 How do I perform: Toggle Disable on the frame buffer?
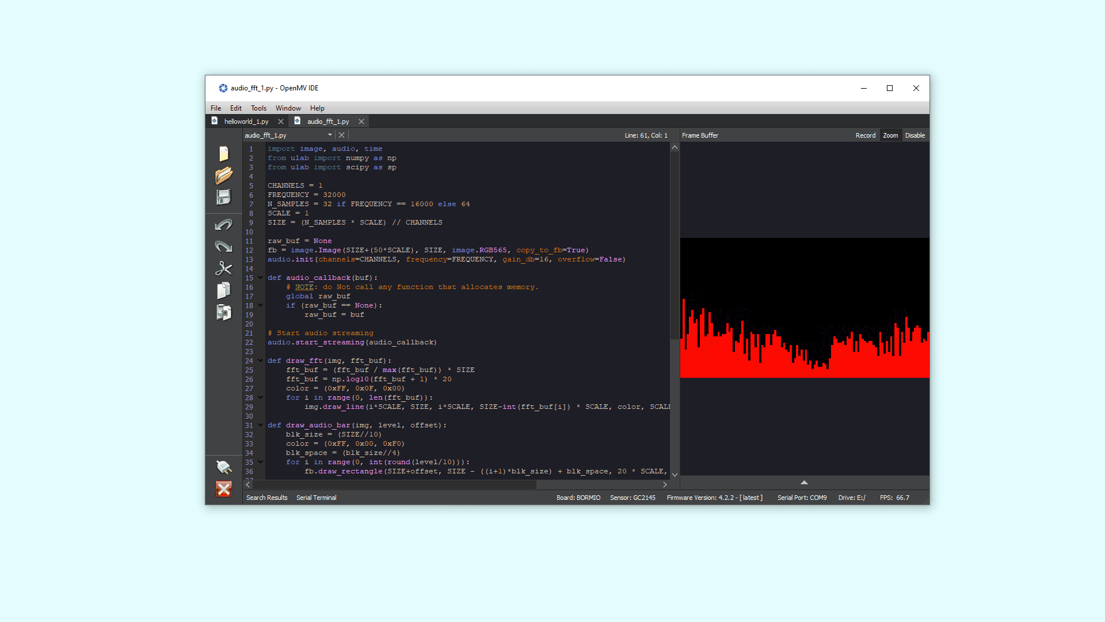pos(915,135)
